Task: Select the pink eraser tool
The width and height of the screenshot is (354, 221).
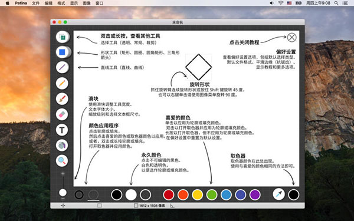Action: pos(62,114)
